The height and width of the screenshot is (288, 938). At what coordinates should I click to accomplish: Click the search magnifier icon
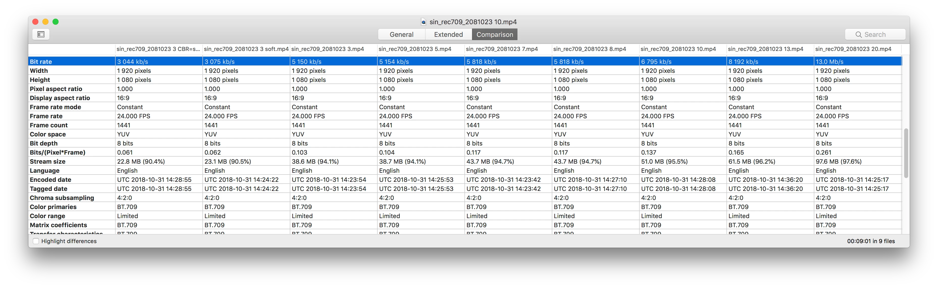click(x=858, y=35)
